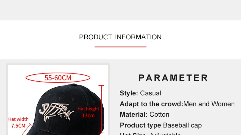
Task: Click the registered trademark symbol on logo
Action: tap(61, 116)
